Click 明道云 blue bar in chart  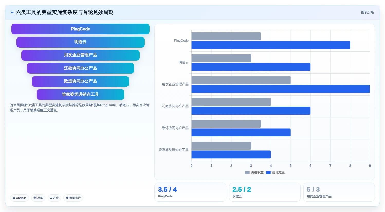(x=251, y=67)
